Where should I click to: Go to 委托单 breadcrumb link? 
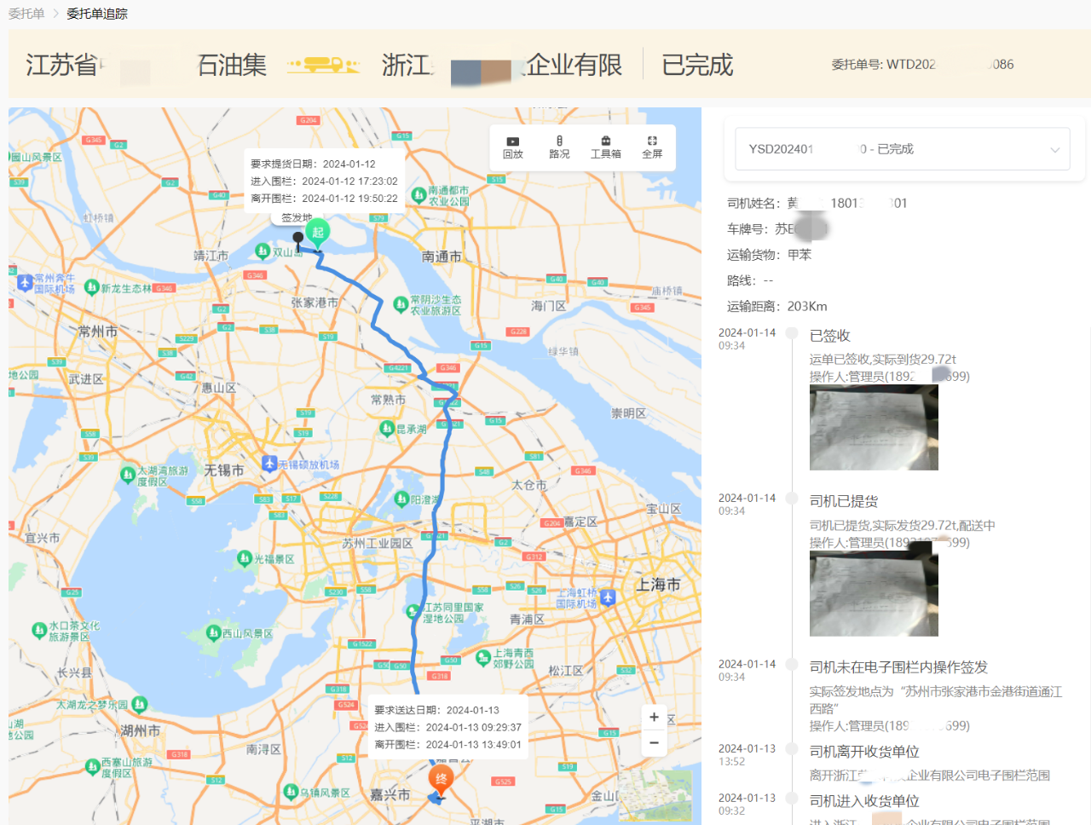[26, 14]
